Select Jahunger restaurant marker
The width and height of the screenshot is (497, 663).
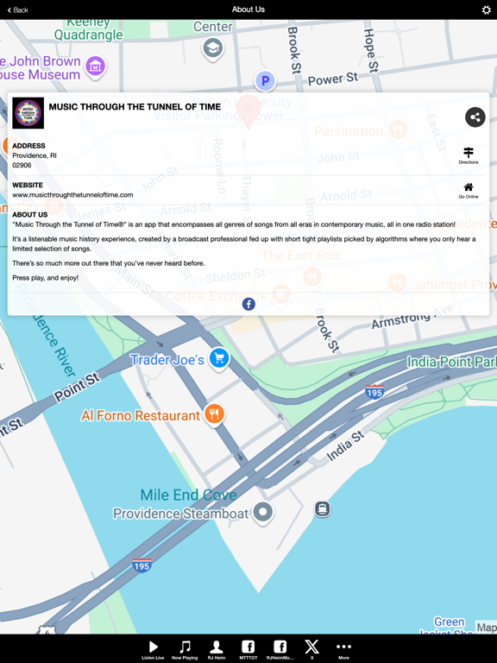tap(397, 282)
